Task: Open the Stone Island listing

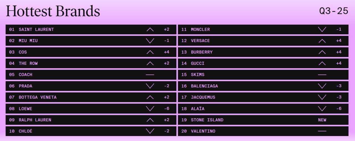Action: point(207,120)
